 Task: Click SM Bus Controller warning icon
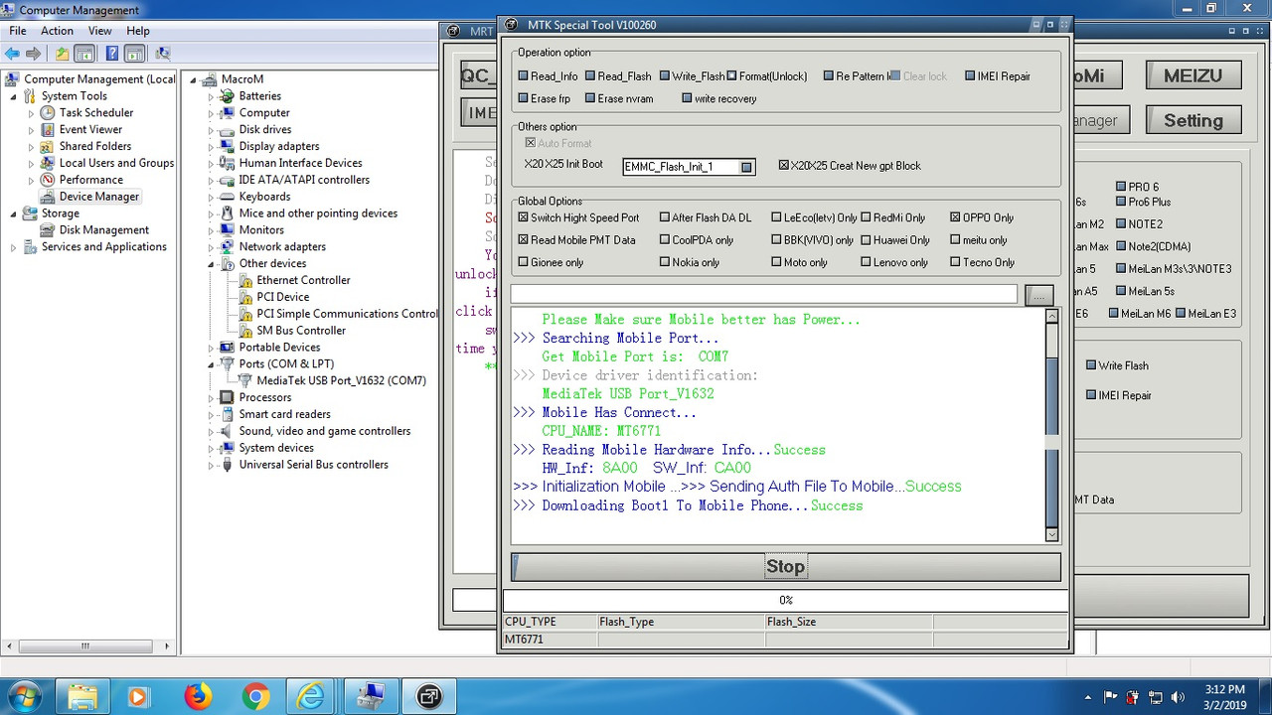click(245, 331)
